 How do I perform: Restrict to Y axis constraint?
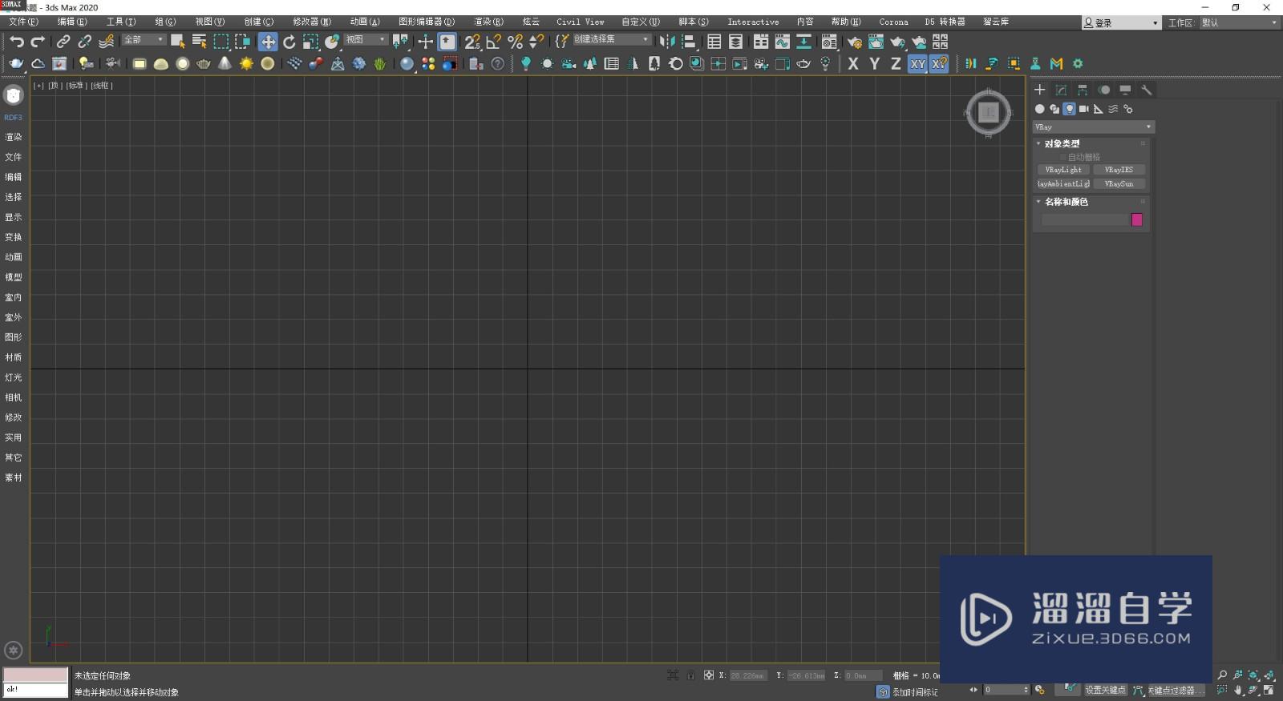pos(875,63)
